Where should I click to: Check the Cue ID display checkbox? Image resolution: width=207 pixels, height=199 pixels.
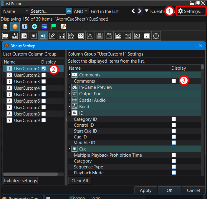pyautogui.click(x=174, y=137)
